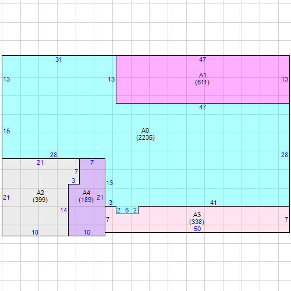Select the A0 (2235) area label
Image resolution: width=291 pixels, height=291 pixels.
[x=145, y=134]
